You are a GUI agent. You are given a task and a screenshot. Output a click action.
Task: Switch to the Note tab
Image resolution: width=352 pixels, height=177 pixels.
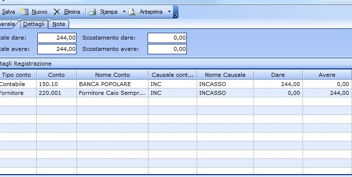[x=59, y=24]
